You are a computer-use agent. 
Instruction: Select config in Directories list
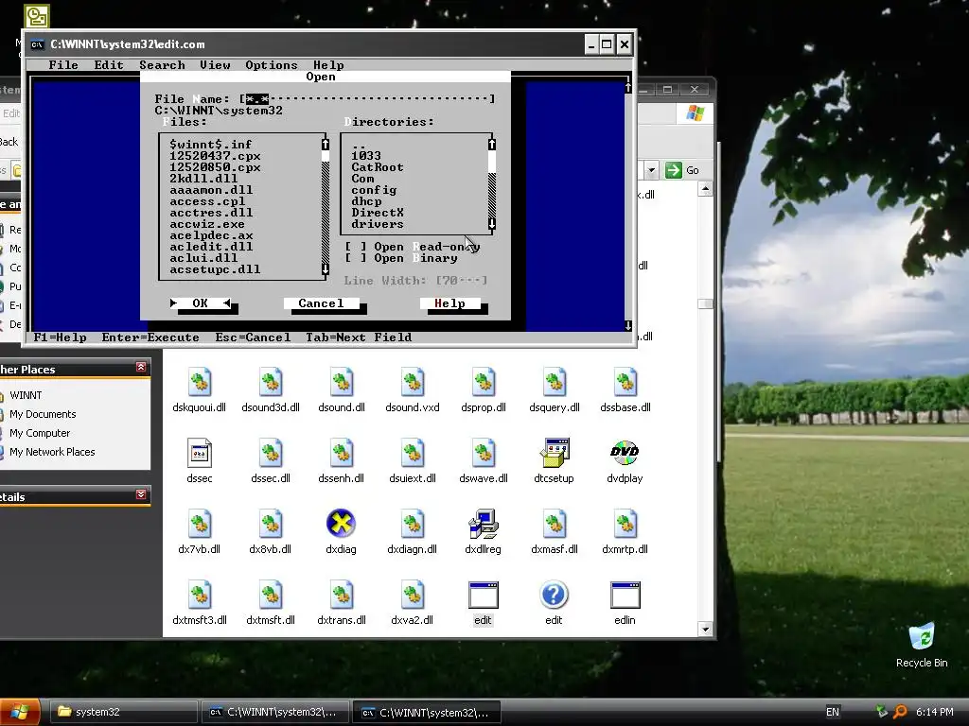tap(374, 189)
